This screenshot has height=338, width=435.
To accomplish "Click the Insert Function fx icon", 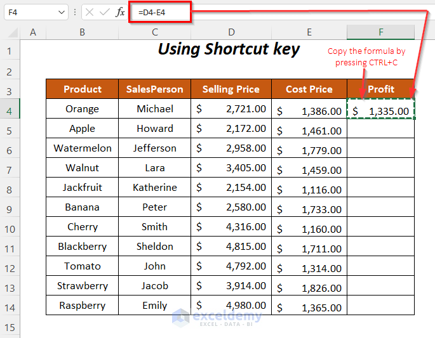I will pos(120,12).
